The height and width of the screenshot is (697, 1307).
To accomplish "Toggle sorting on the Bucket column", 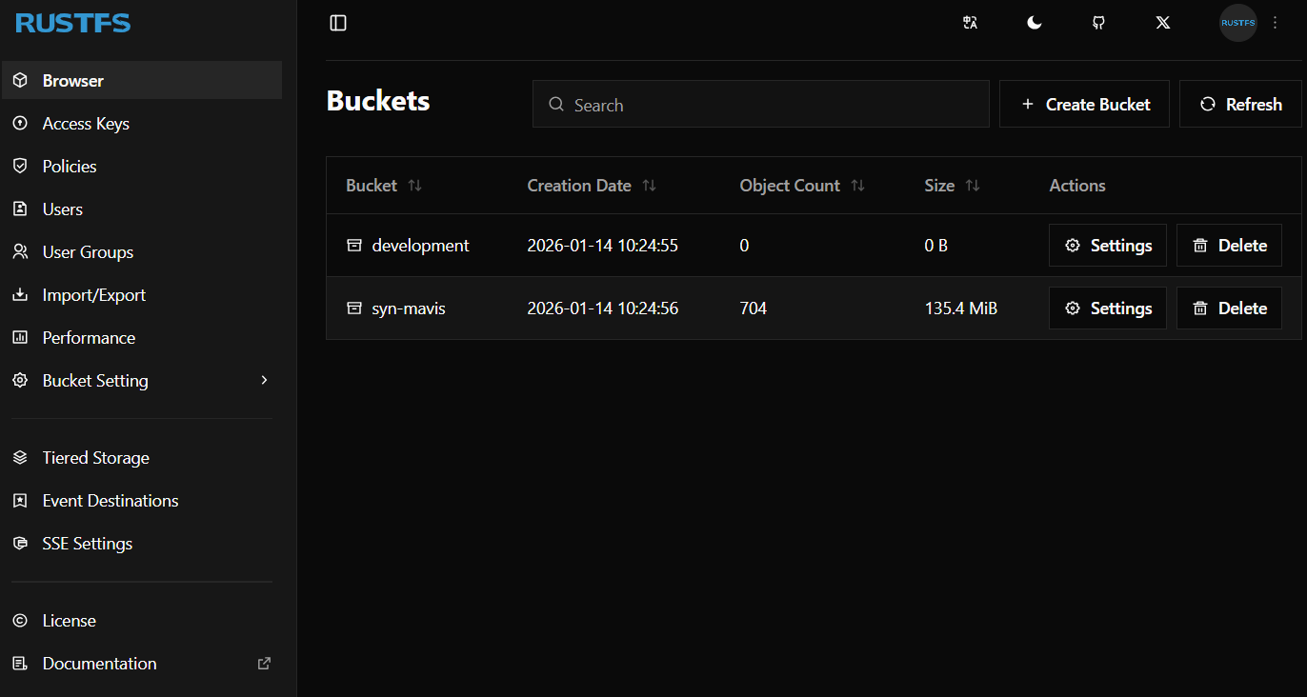I will [415, 186].
